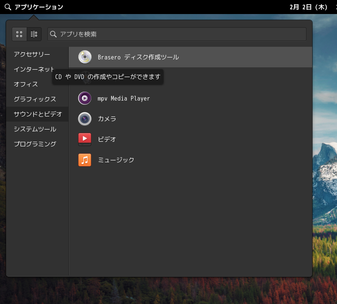The width and height of the screenshot is (337, 304).
Task: Click the red ビデオ play icon
Action: pyautogui.click(x=85, y=139)
